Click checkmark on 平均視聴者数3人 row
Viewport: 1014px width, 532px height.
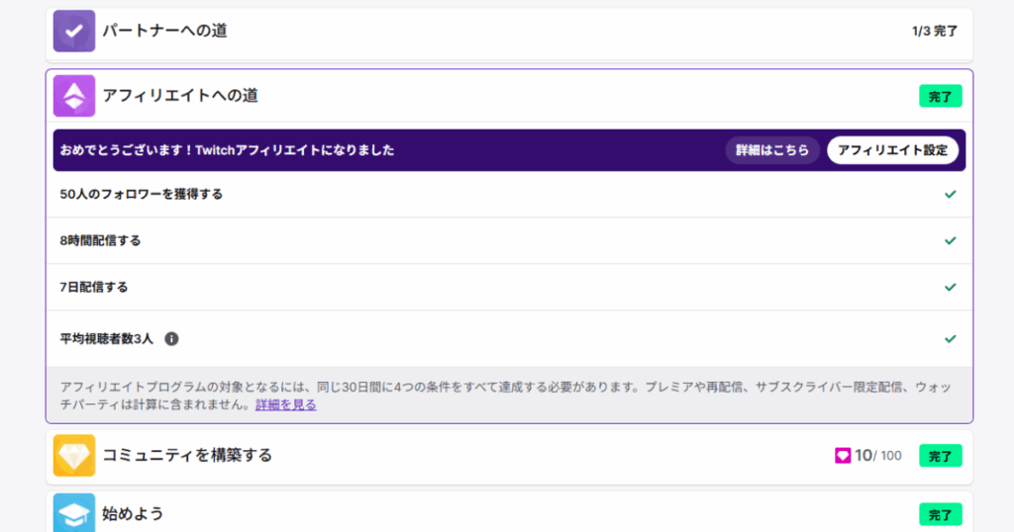(x=951, y=338)
